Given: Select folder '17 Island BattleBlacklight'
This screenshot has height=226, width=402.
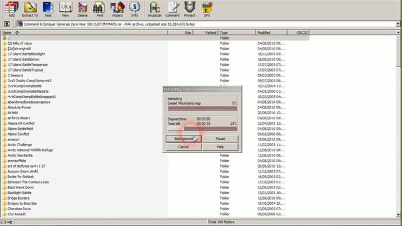Looking at the screenshot, I should 26,54.
